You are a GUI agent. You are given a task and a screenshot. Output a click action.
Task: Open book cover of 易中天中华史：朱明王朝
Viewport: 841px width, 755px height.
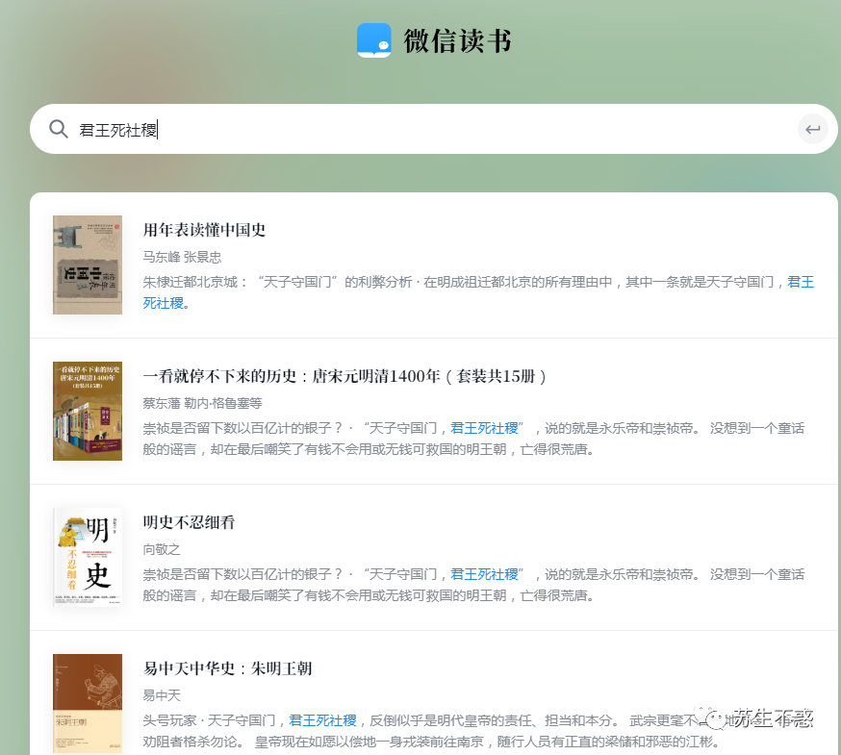(x=88, y=703)
